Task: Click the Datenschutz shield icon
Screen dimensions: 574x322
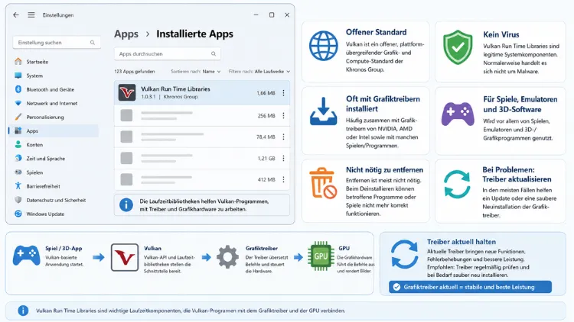Action: tap(18, 200)
